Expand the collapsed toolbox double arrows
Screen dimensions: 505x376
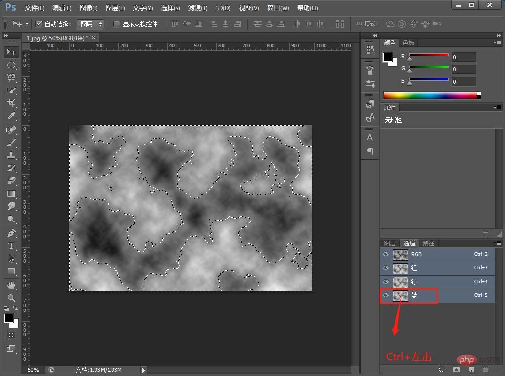click(6, 35)
